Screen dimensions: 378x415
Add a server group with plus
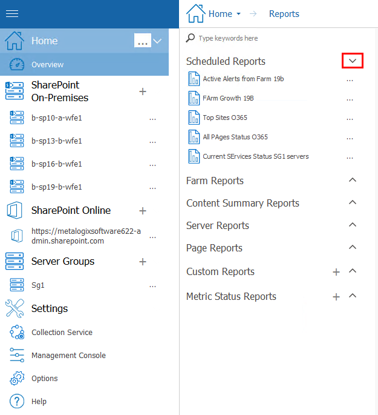click(x=143, y=262)
